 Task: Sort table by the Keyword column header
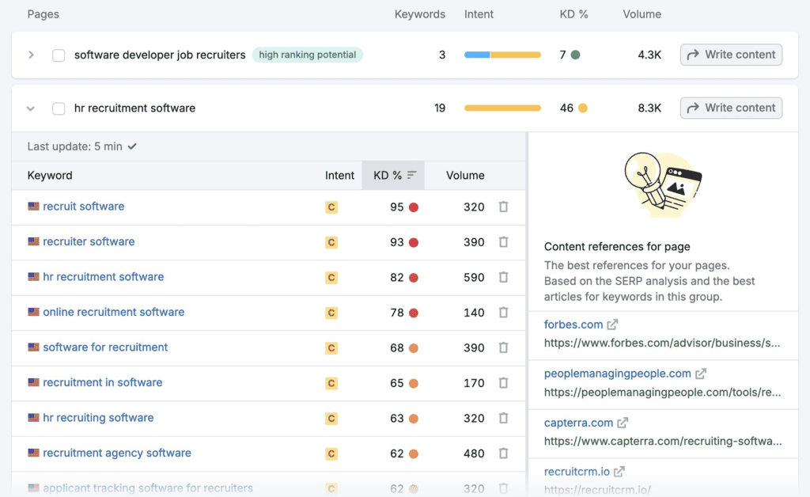coord(50,176)
